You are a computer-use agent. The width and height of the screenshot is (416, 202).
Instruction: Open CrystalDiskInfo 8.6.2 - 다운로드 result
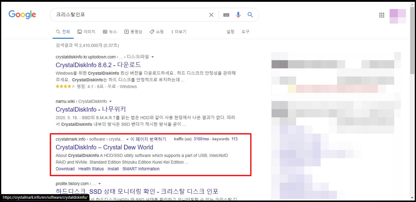tap(98, 65)
